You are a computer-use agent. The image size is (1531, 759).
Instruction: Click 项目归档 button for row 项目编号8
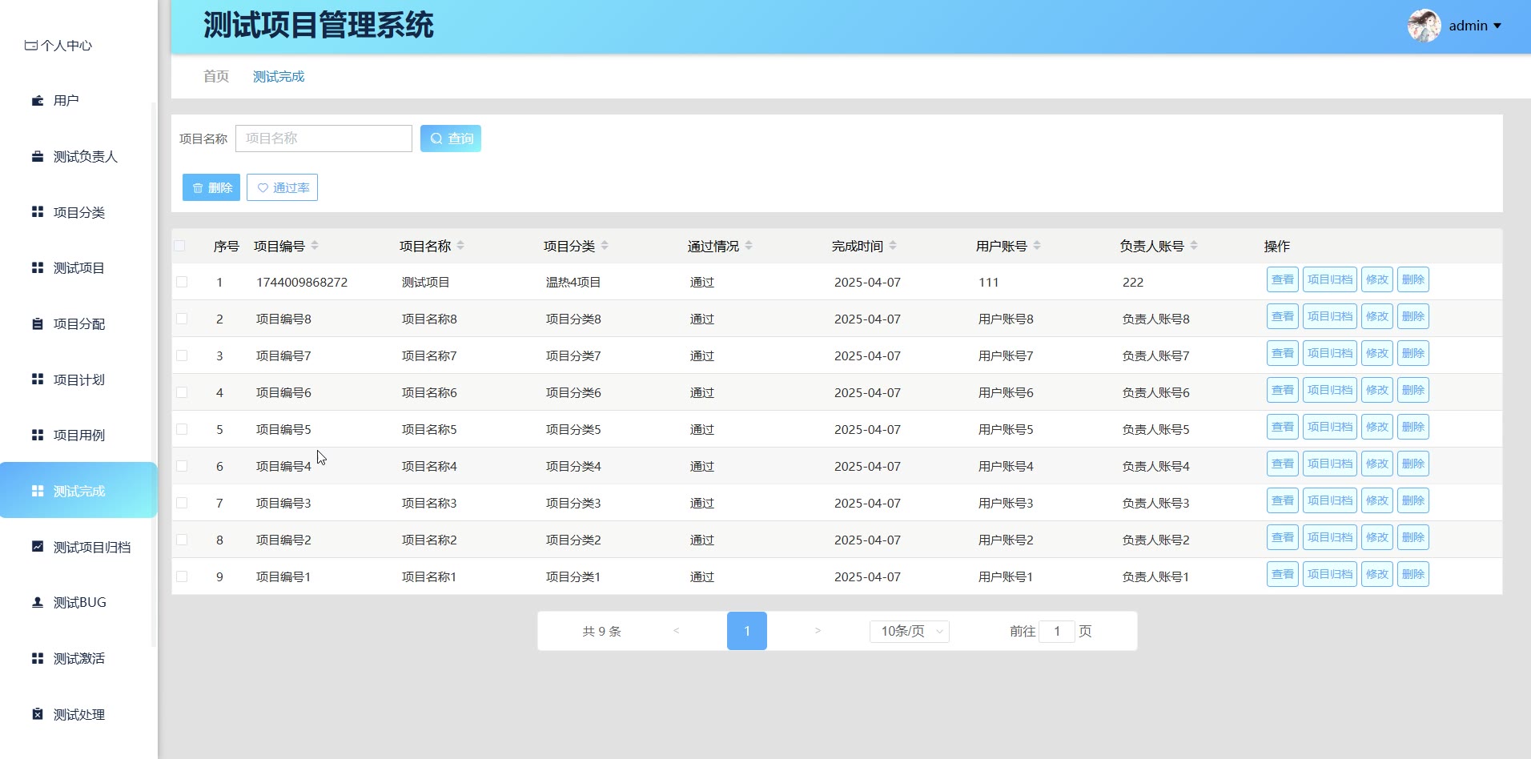1329,316
